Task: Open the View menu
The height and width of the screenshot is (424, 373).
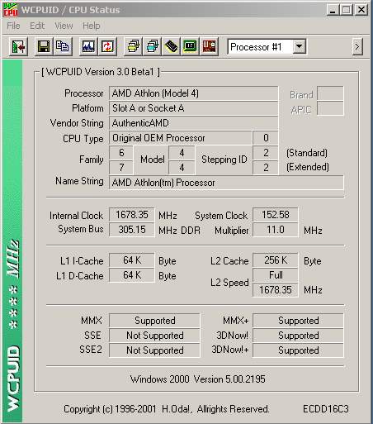Action: pos(64,26)
